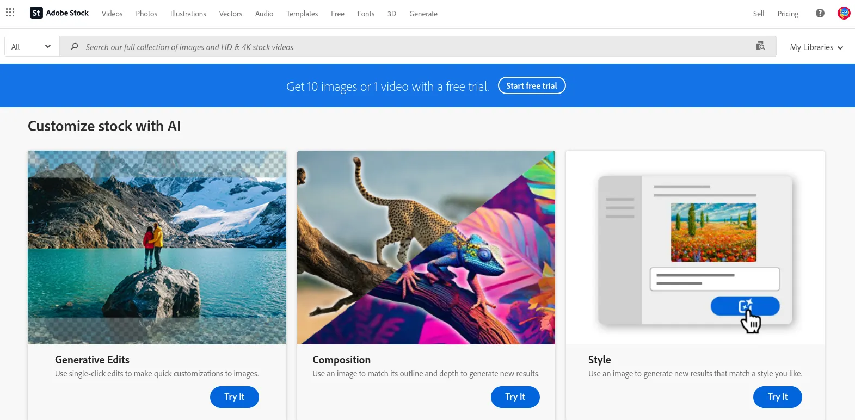Open the Videos menu
The image size is (855, 420).
click(112, 14)
